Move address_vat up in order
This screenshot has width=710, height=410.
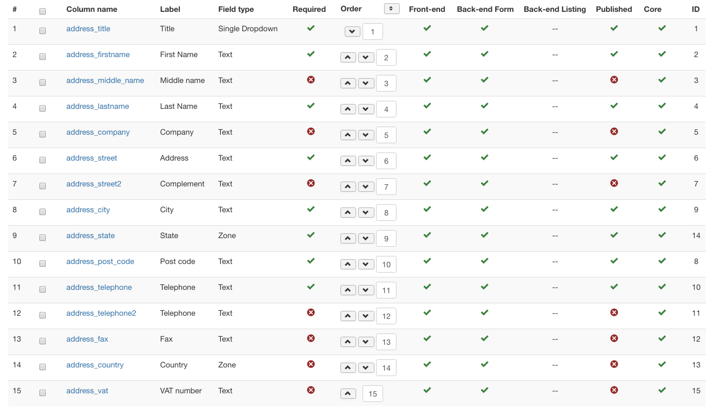click(x=348, y=394)
